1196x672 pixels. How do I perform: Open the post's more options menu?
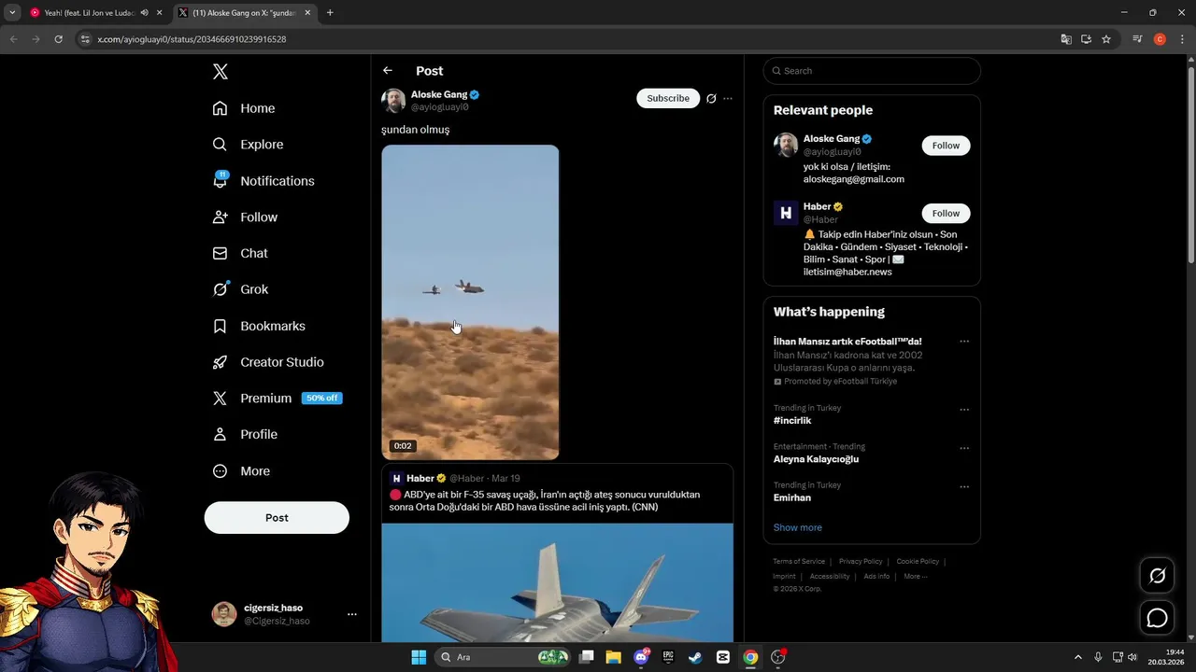click(x=728, y=98)
